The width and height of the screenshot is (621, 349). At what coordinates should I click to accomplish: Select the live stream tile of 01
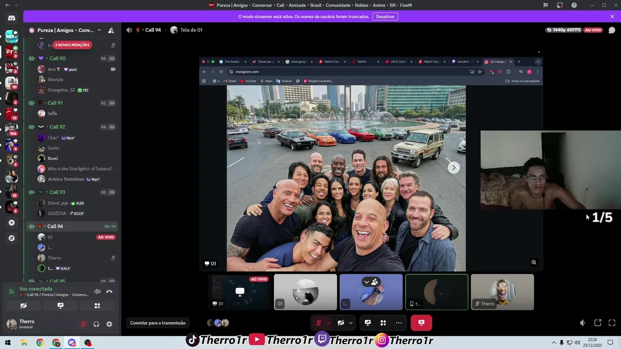pyautogui.click(x=240, y=292)
